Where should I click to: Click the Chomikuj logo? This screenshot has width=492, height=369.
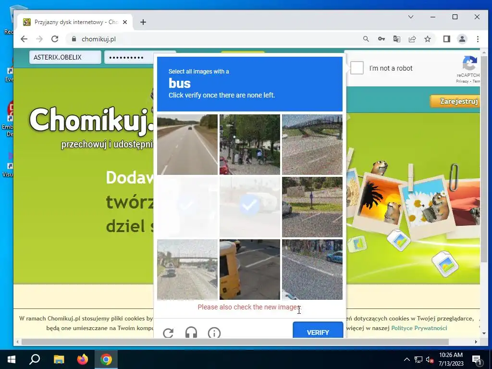pos(92,121)
